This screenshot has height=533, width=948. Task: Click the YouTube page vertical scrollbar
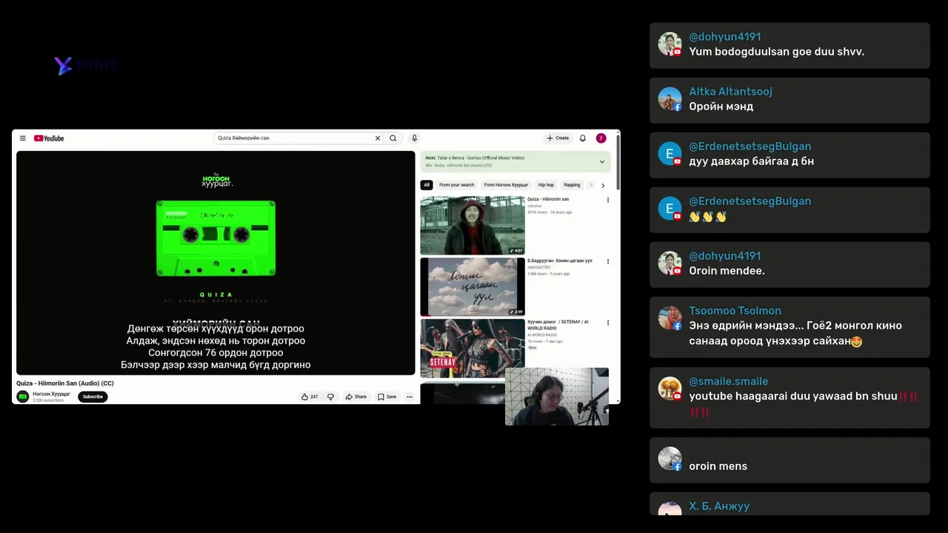coord(618,163)
